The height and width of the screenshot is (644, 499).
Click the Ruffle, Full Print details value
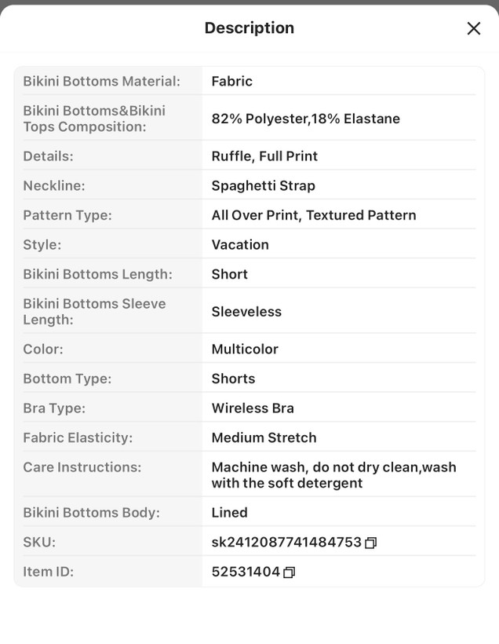264,156
